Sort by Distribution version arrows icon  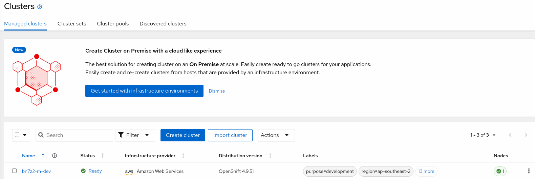[x=270, y=156]
